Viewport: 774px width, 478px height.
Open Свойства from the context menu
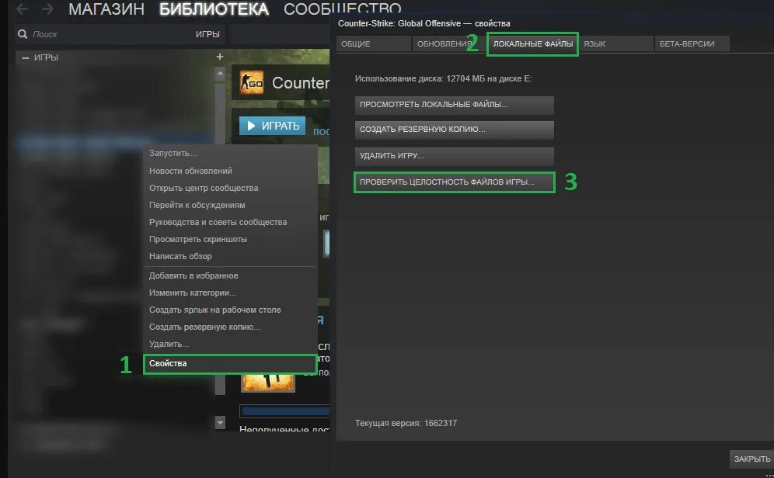point(230,364)
